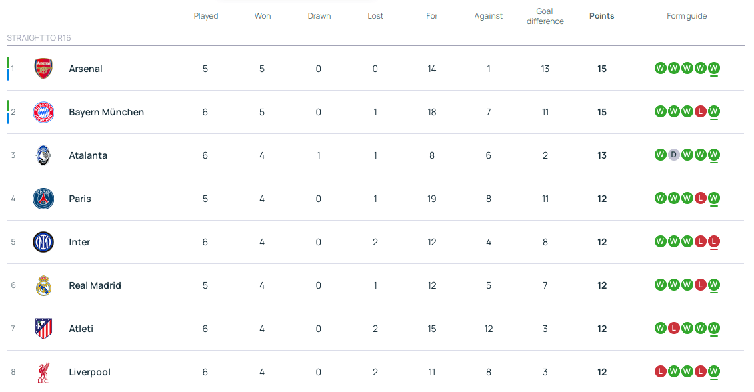Click the Played column header
Viewport: 754px width, 392px height.
[206, 16]
